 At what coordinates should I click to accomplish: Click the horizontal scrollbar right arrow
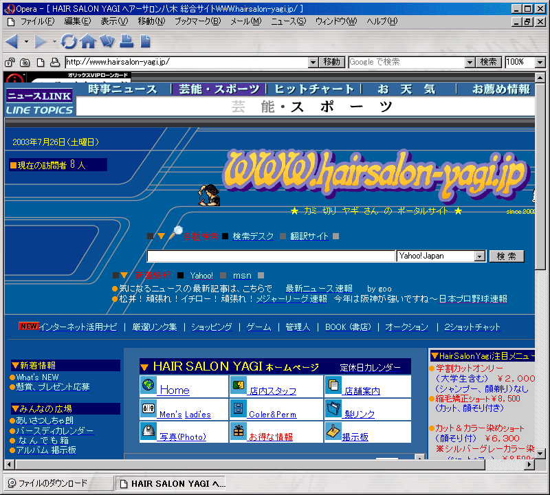coord(529,465)
